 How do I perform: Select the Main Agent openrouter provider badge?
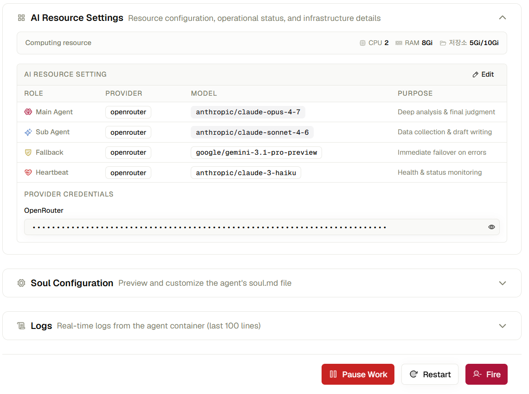click(x=128, y=112)
